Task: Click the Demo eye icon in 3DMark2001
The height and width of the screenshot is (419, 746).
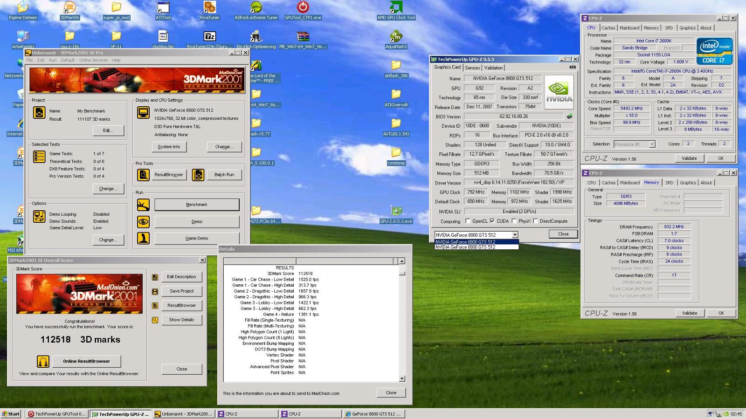Action: (x=143, y=221)
